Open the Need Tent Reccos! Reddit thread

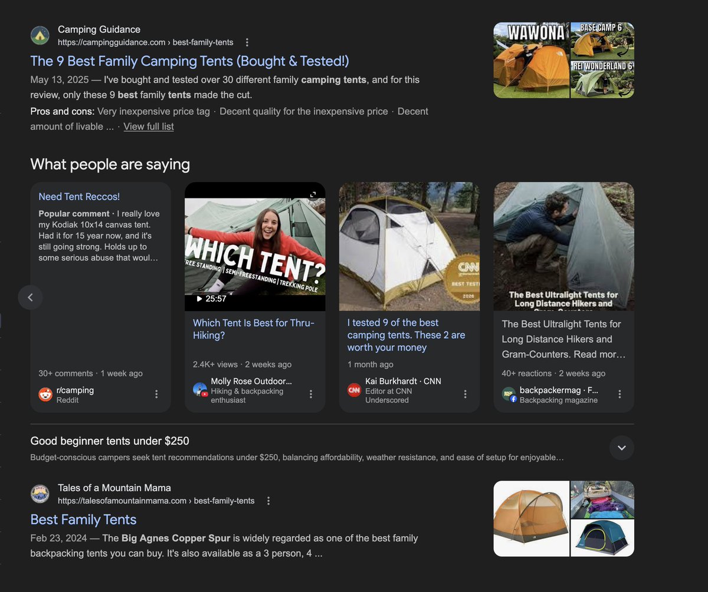click(x=79, y=197)
